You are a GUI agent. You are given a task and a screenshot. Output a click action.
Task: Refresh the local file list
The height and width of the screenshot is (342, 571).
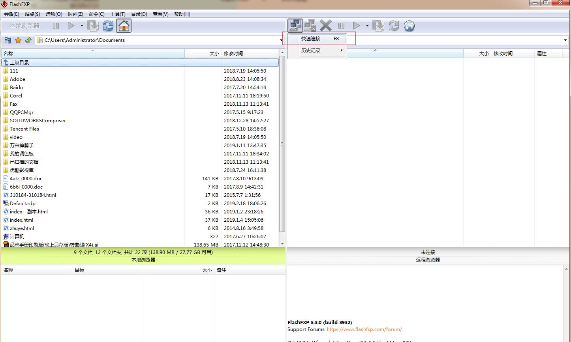pos(108,26)
